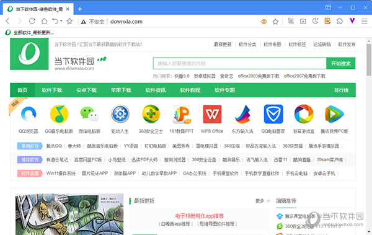The image size is (372, 235).
Task: Open the browser hamburger menu
Action: tap(365, 21)
